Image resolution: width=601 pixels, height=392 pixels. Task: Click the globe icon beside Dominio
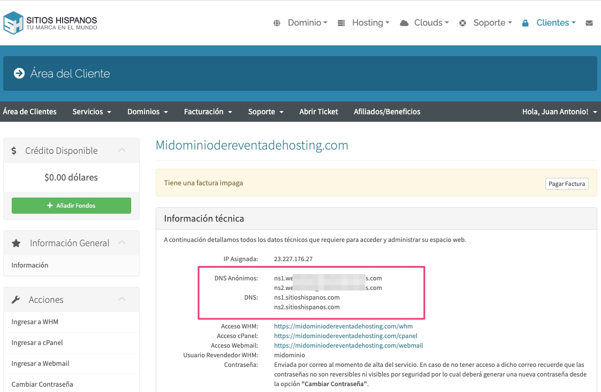[x=277, y=23]
